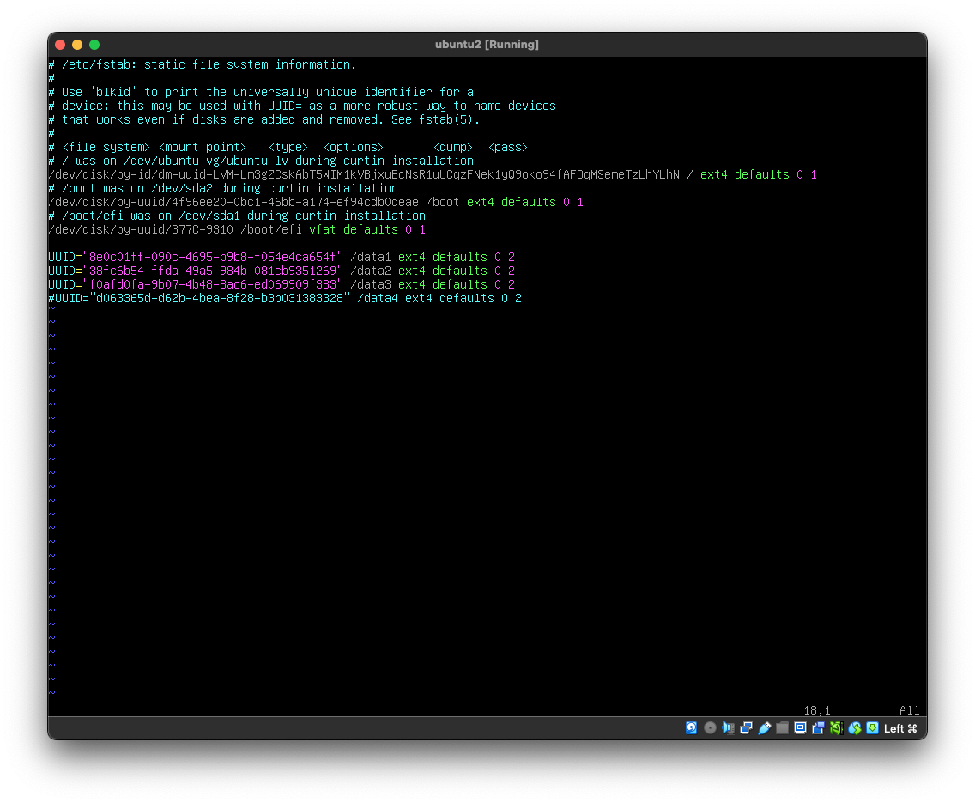Viewport: 975px width, 803px height.
Task: Click the ubuntu2 [Running] window title
Action: click(x=487, y=44)
